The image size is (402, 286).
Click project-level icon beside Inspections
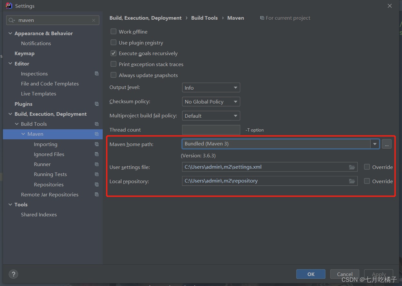tap(97, 74)
